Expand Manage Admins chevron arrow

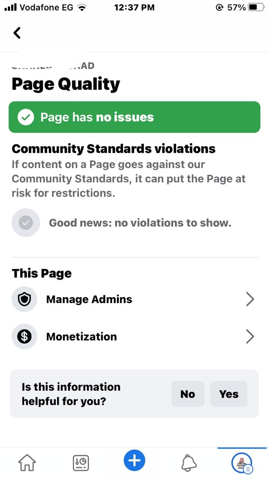coord(250,299)
